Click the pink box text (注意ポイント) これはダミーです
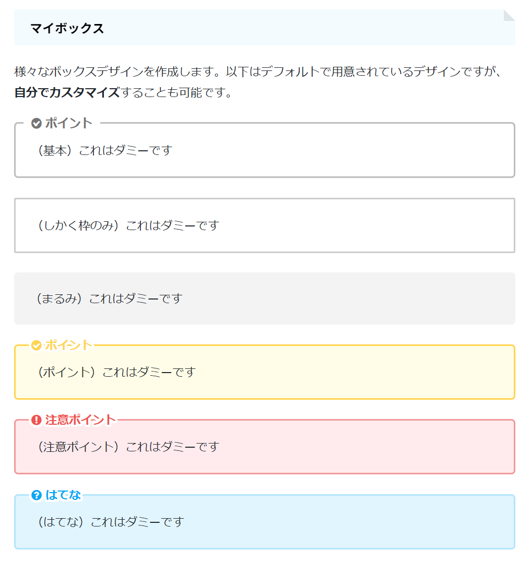The image size is (531, 562). coord(129,447)
